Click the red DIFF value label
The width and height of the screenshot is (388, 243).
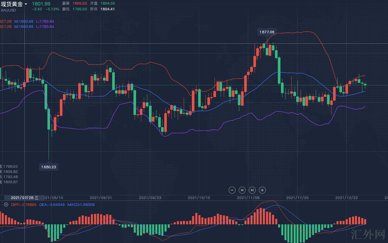[24, 205]
